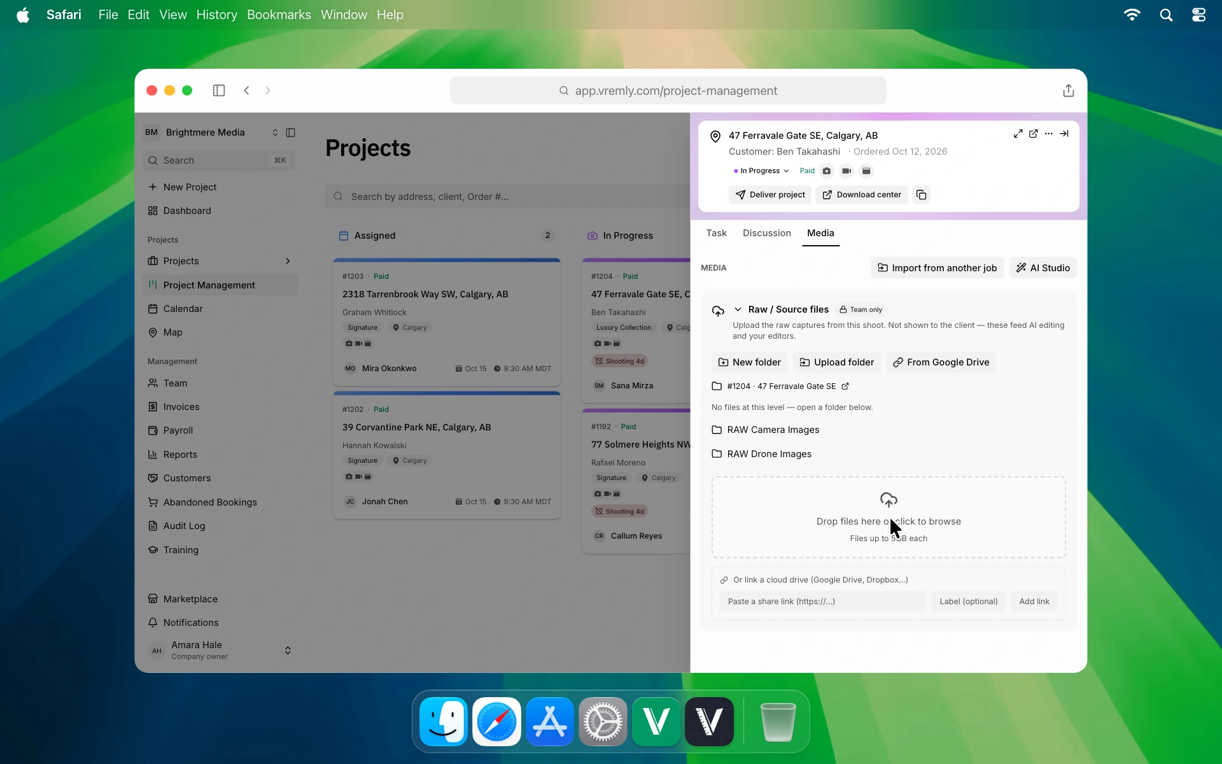Expand the Projects sidebar submenu chevron
Viewport: 1222px width, 764px height.
tap(288, 261)
